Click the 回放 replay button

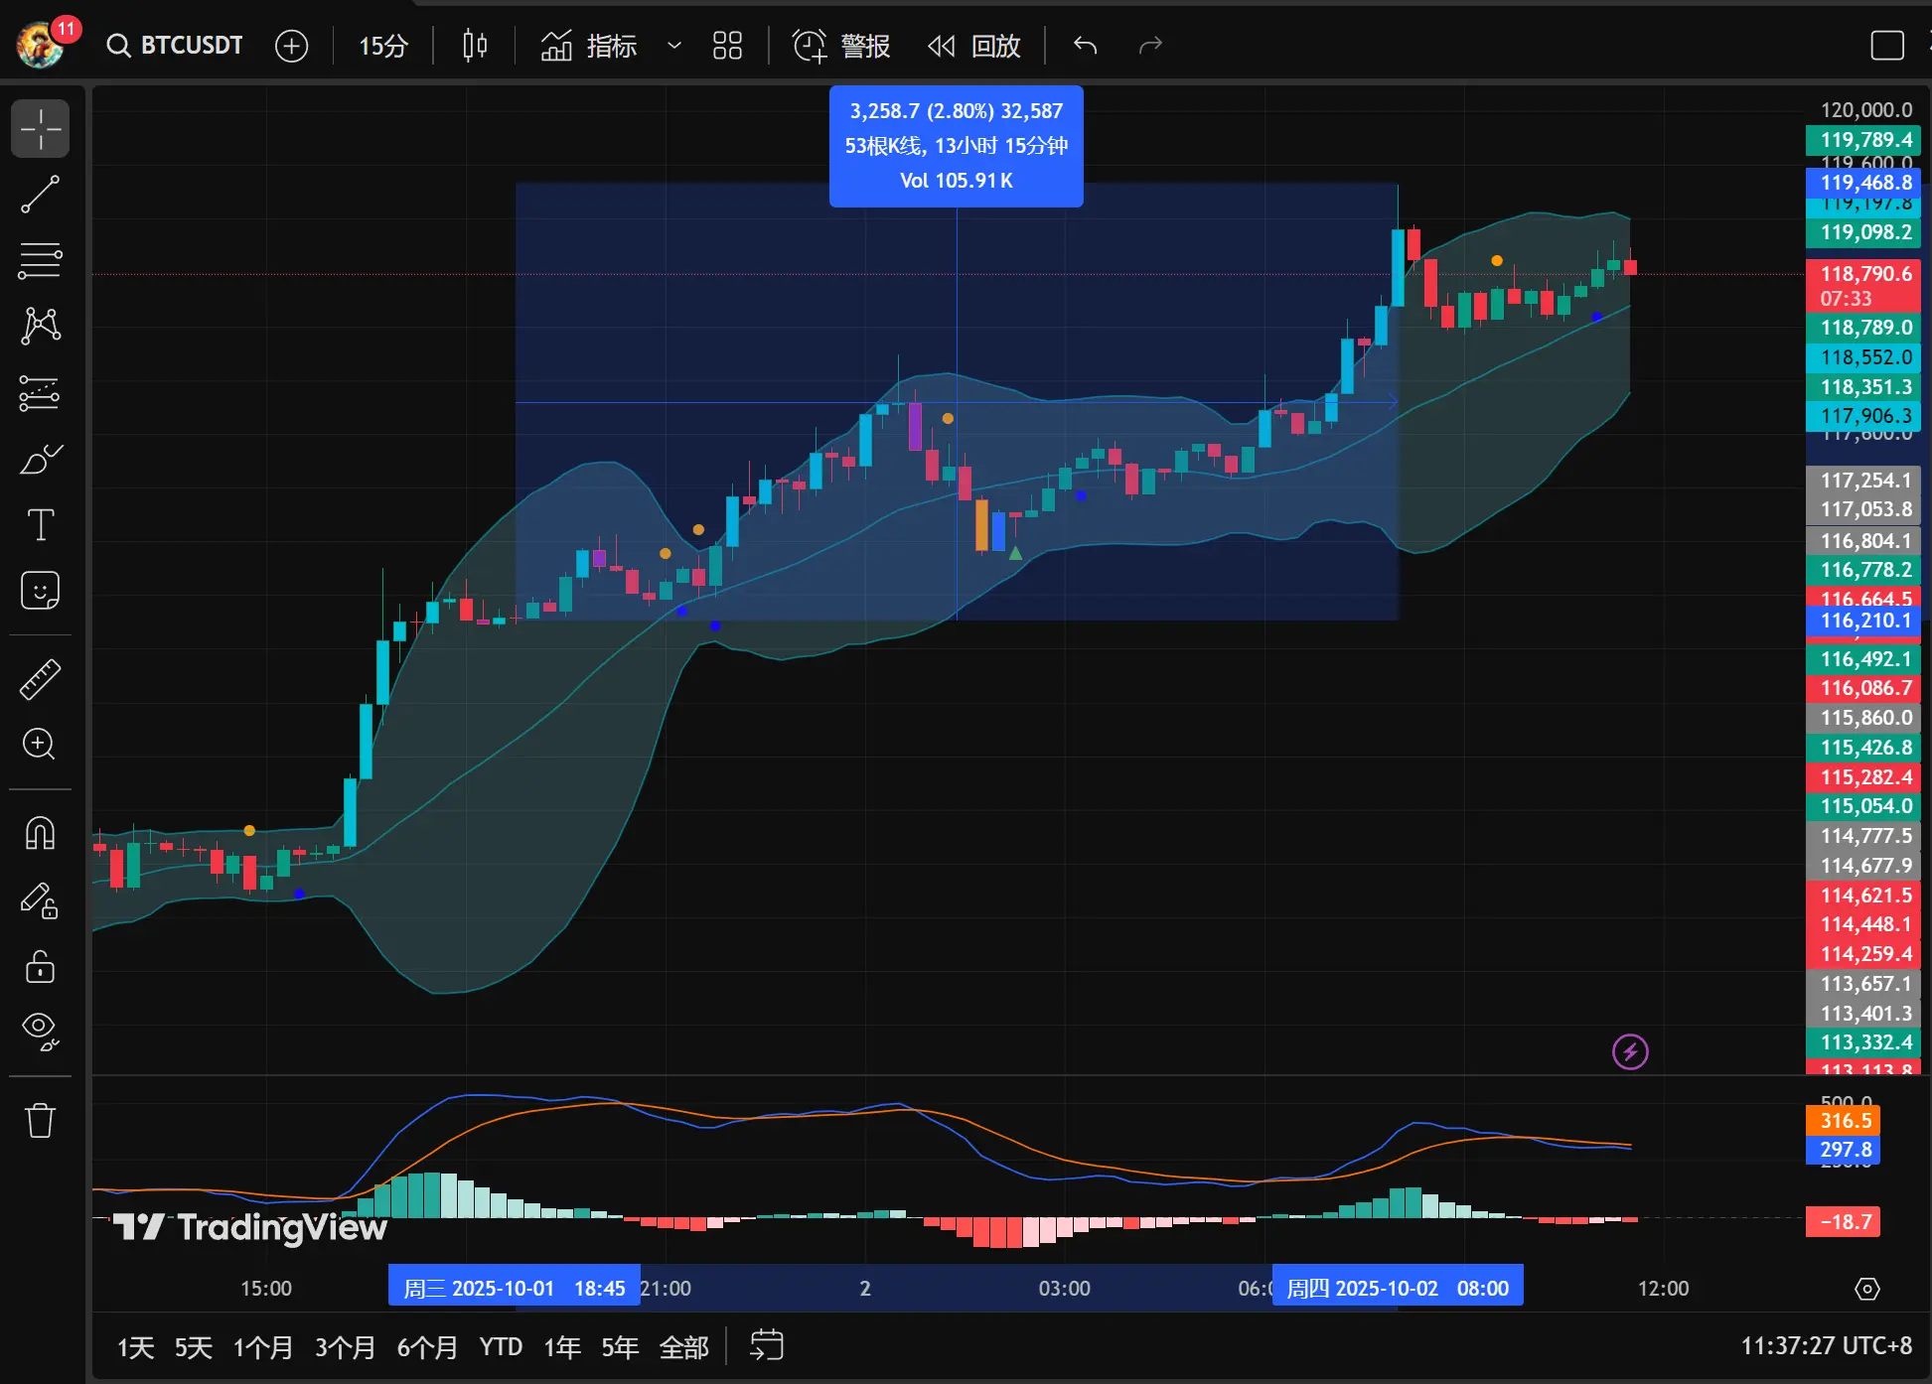[974, 46]
